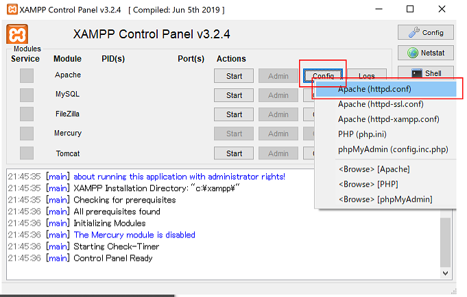The width and height of the screenshot is (467, 297).
Task: Click MySQL Admin button
Action: pos(278,95)
